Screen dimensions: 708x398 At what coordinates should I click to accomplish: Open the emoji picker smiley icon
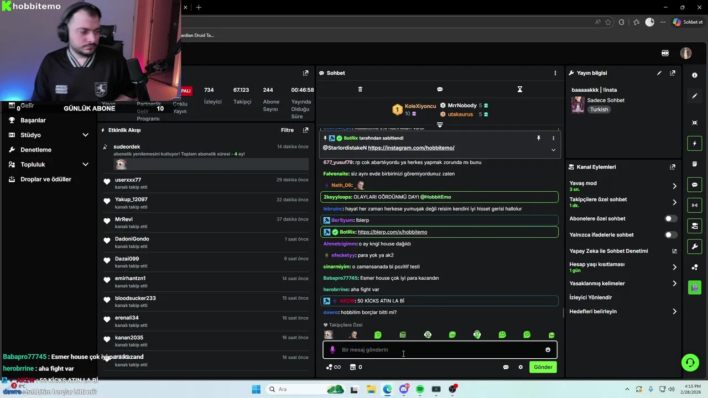point(548,350)
